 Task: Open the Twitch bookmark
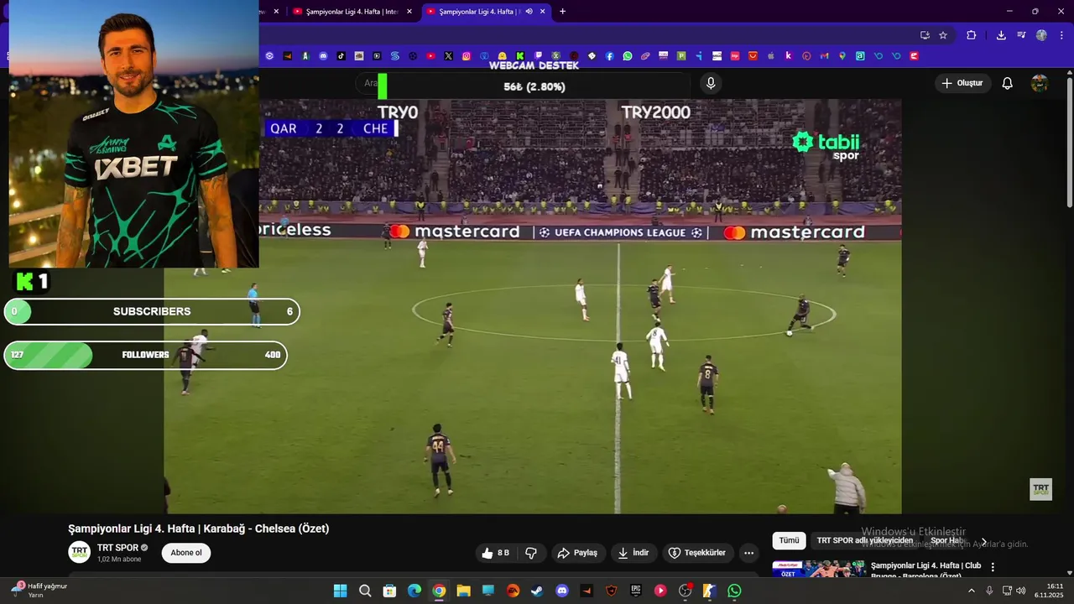(538, 56)
